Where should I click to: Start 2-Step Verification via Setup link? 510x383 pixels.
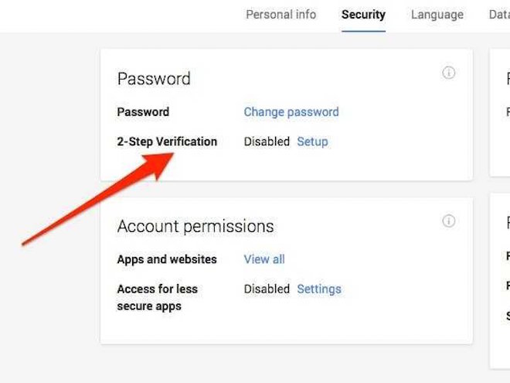[312, 142]
